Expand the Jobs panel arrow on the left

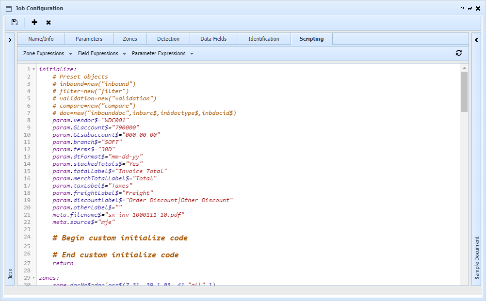tap(10, 40)
